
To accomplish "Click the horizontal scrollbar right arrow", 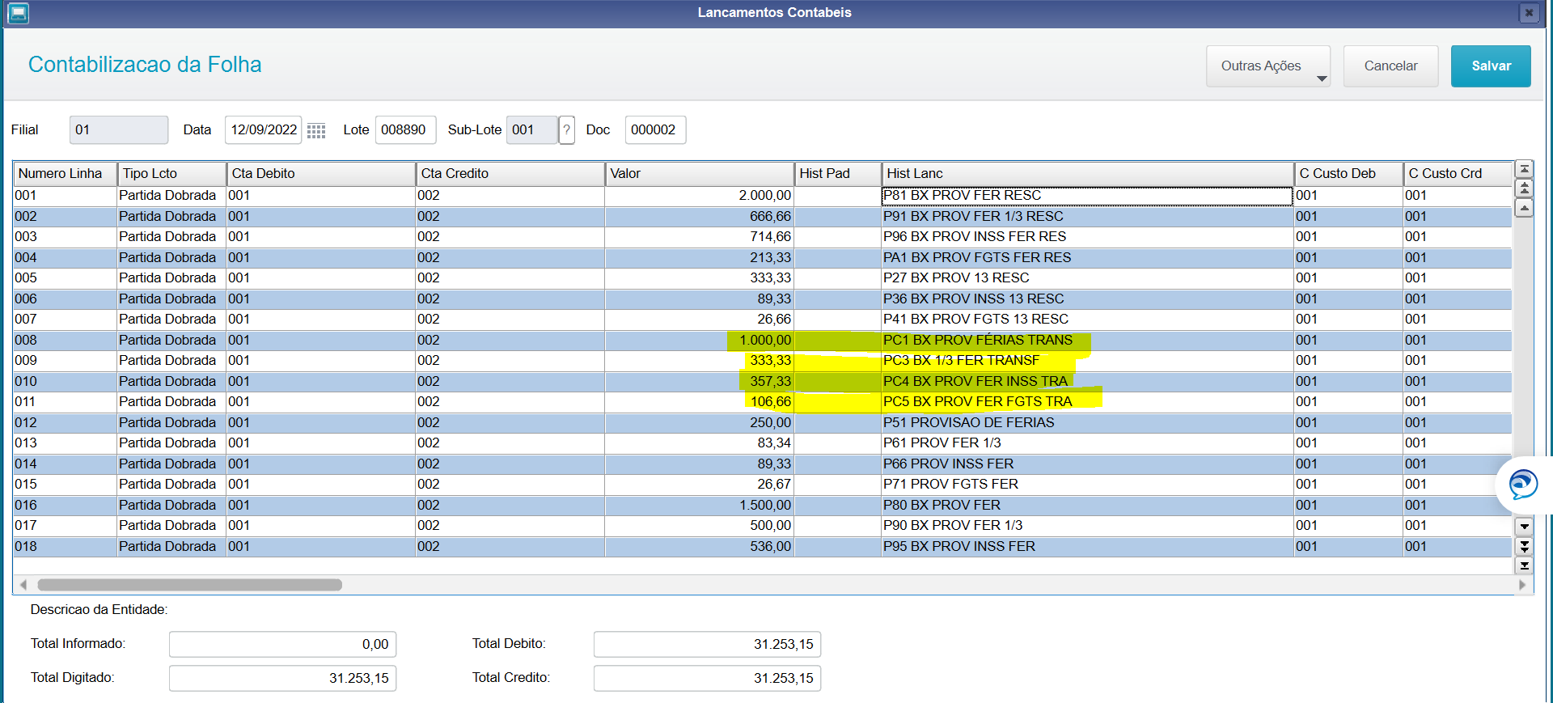I will (1522, 584).
